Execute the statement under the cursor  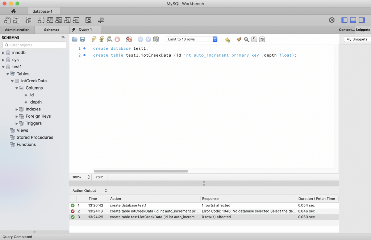pos(101,39)
